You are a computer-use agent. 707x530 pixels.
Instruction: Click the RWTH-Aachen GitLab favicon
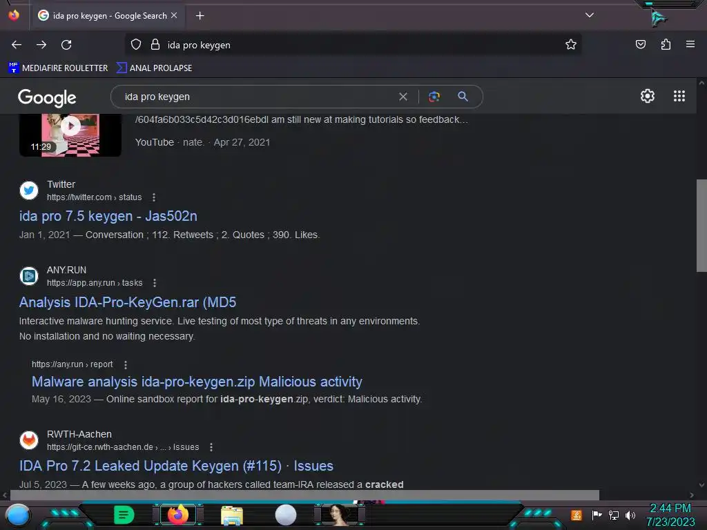pyautogui.click(x=29, y=440)
